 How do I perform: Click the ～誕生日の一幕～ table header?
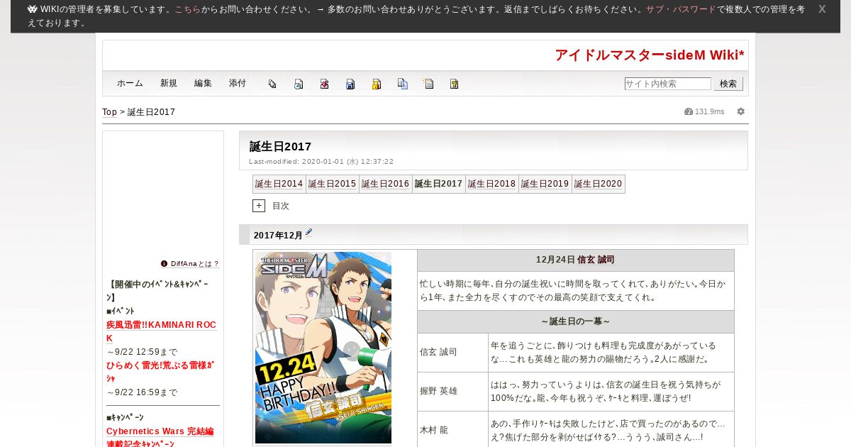(x=576, y=321)
